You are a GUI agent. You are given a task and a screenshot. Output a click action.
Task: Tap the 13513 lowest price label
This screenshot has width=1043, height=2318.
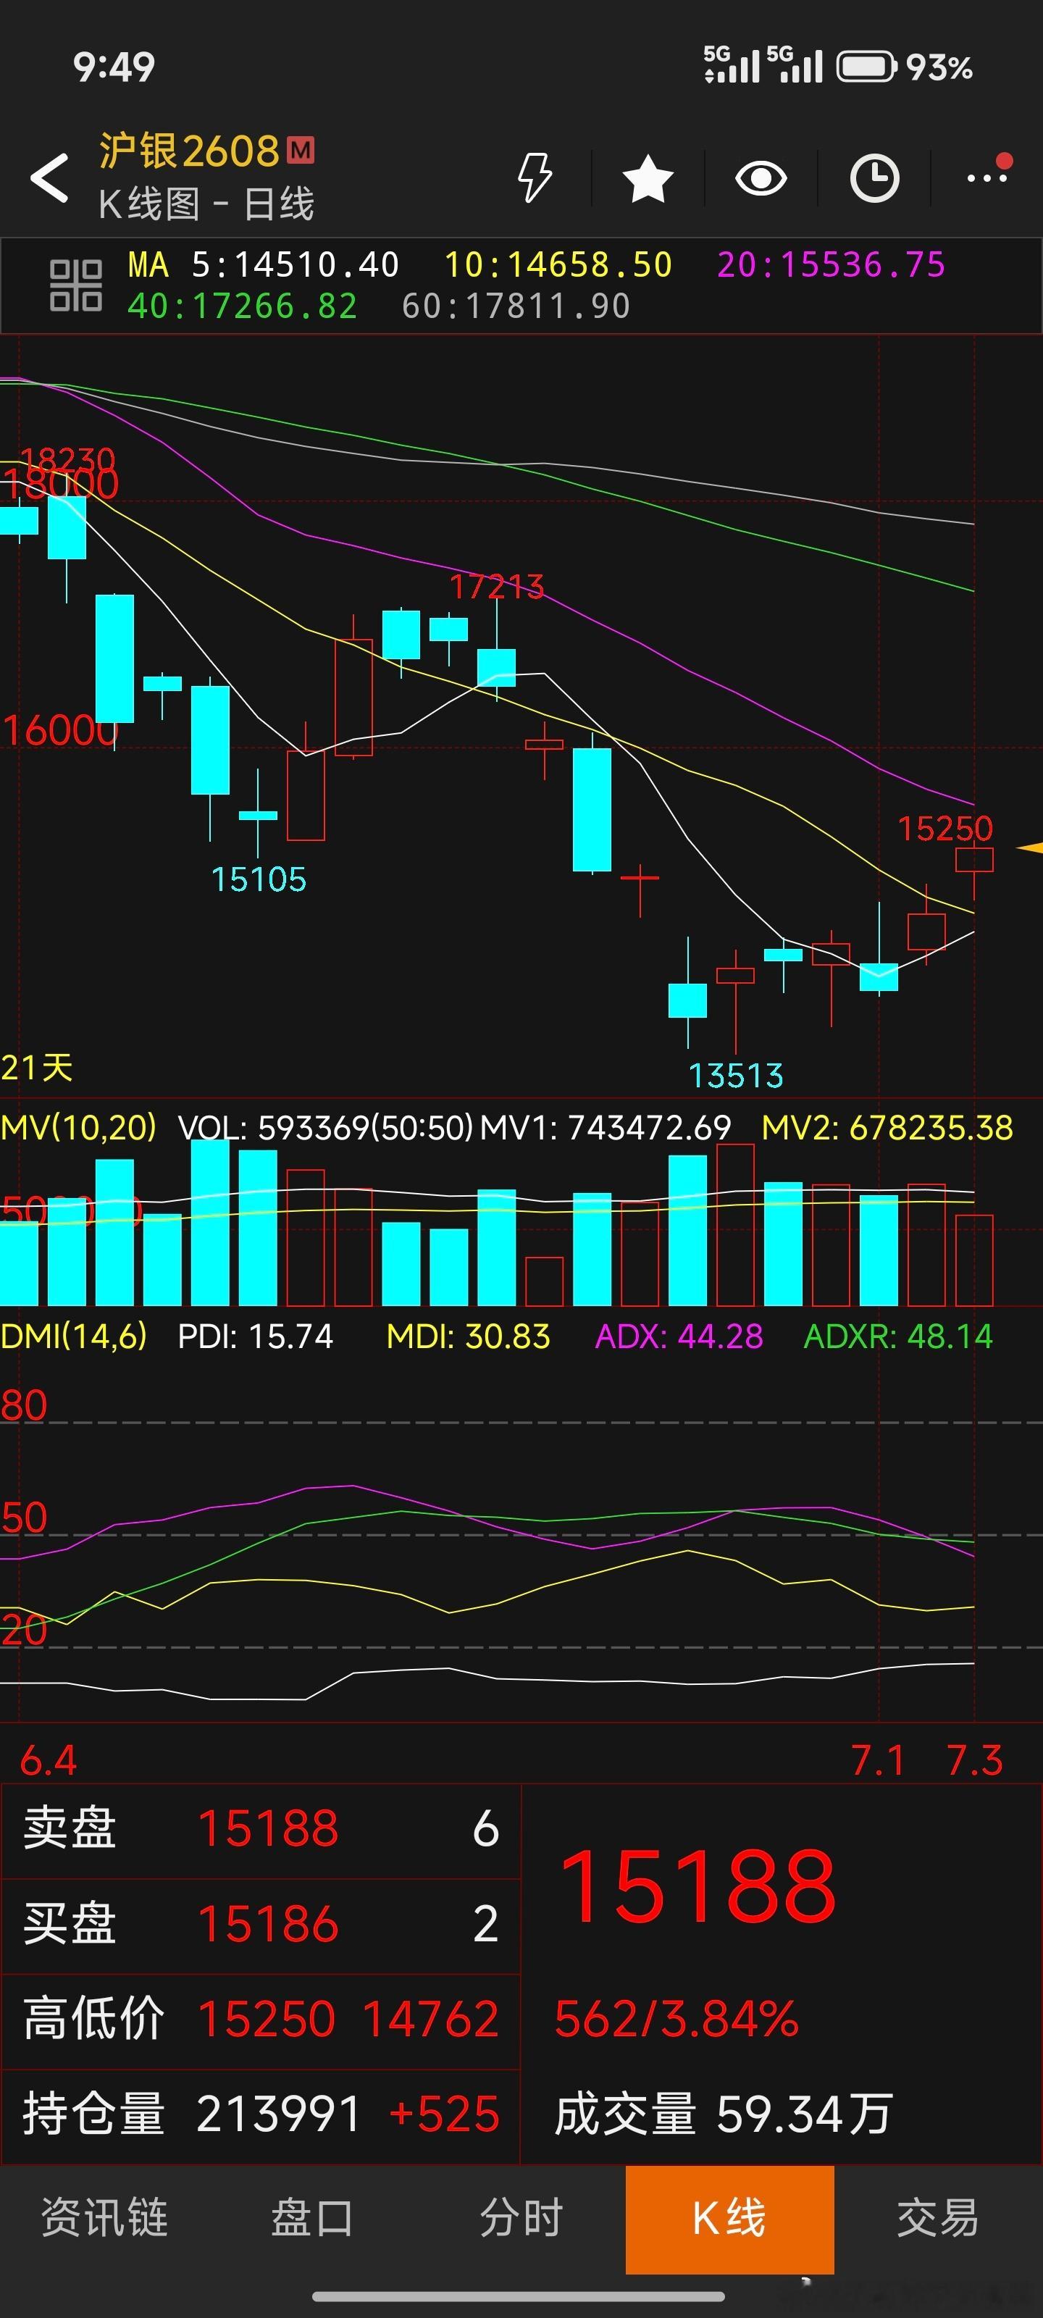[735, 1075]
